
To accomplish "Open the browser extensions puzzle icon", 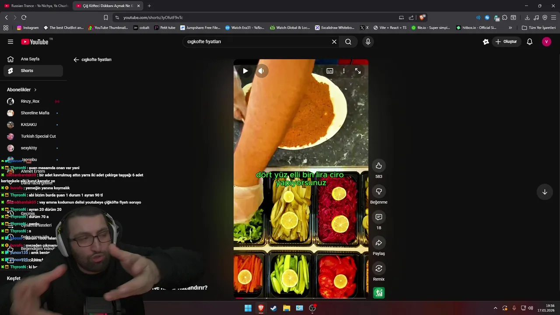I will [x=505, y=17].
